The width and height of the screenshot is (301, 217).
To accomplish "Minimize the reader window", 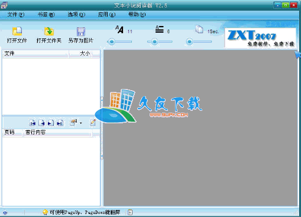I will pyautogui.click(x=277, y=5).
